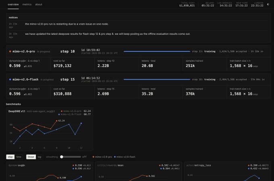The image size is (274, 181).
Task: Click mimo-v2.6-pro in DeepSWE benchmark legend
Action: (x=71, y=111)
